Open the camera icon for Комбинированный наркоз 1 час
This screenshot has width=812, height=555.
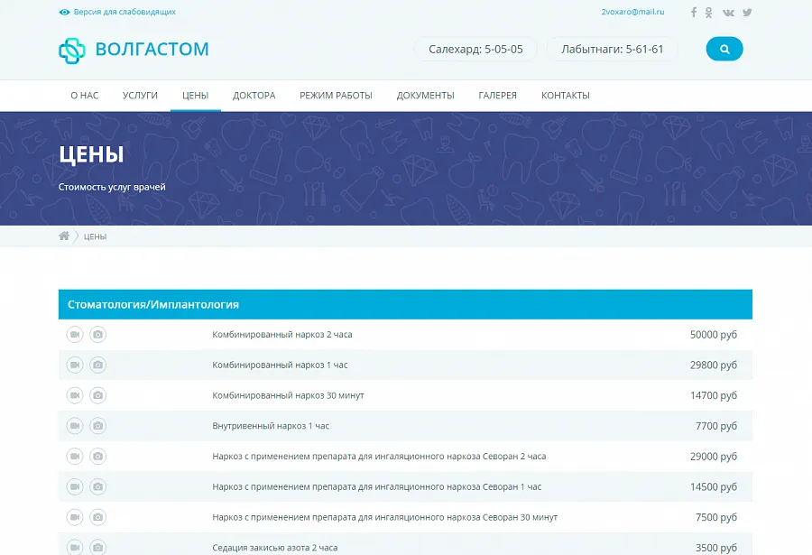(x=97, y=365)
